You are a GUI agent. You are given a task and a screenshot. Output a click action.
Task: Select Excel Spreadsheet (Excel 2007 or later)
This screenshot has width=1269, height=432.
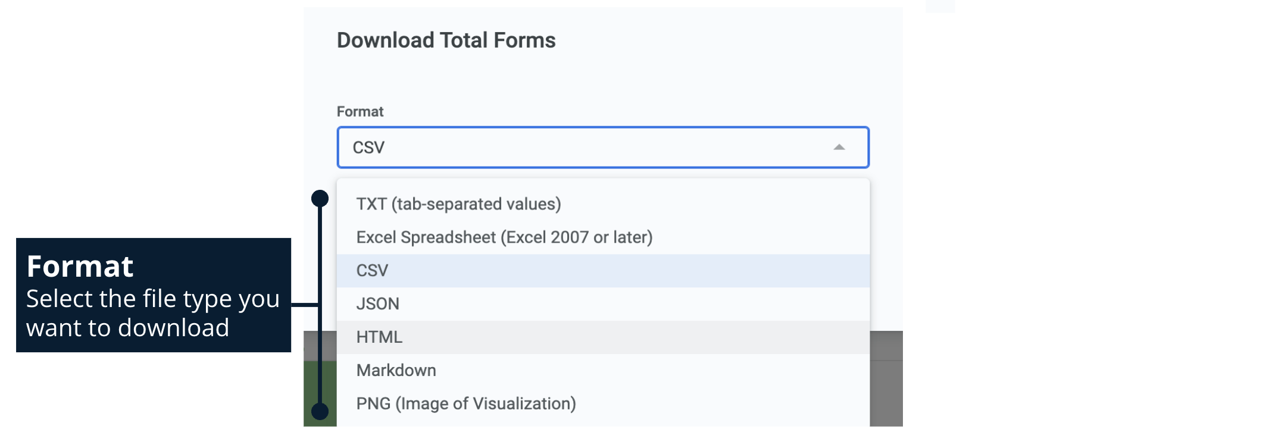(504, 237)
